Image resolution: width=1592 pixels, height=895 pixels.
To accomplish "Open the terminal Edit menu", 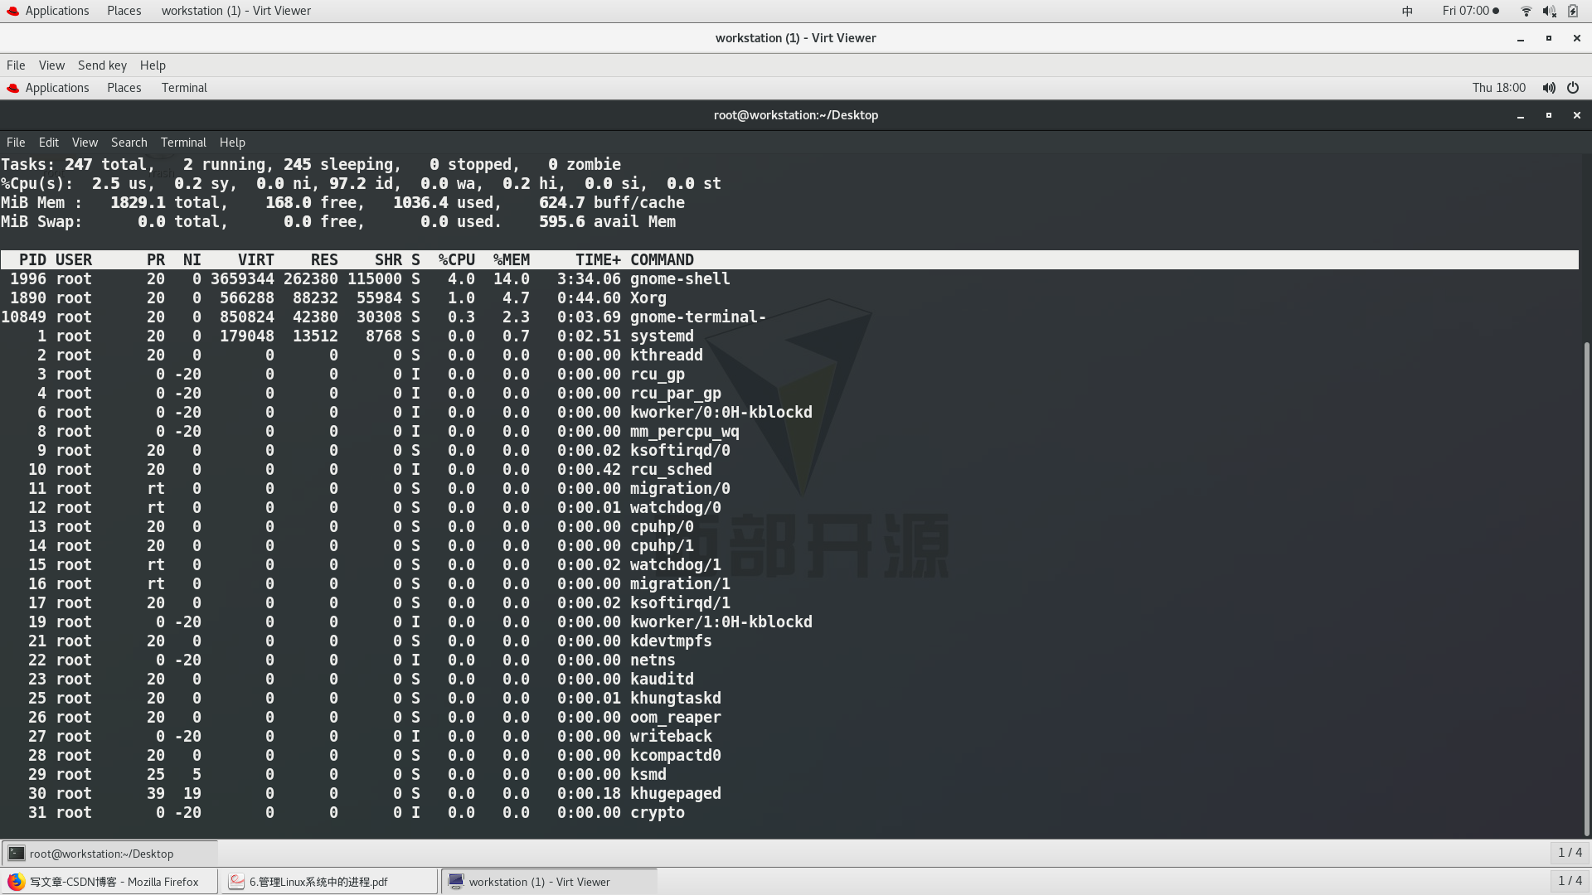I will coord(48,143).
